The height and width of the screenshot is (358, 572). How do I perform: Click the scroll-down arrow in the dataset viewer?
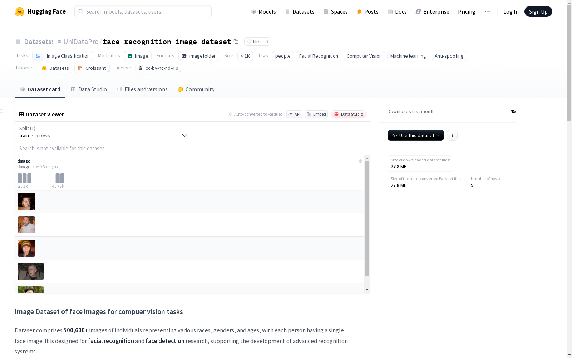click(367, 290)
